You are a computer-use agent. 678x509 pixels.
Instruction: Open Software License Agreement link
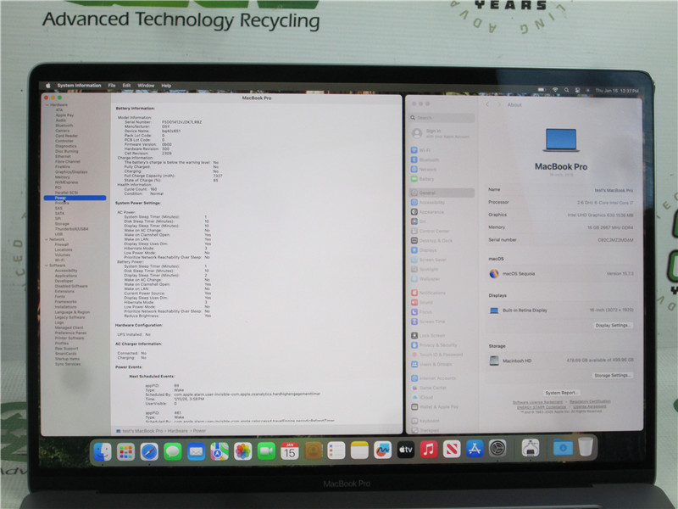537,402
